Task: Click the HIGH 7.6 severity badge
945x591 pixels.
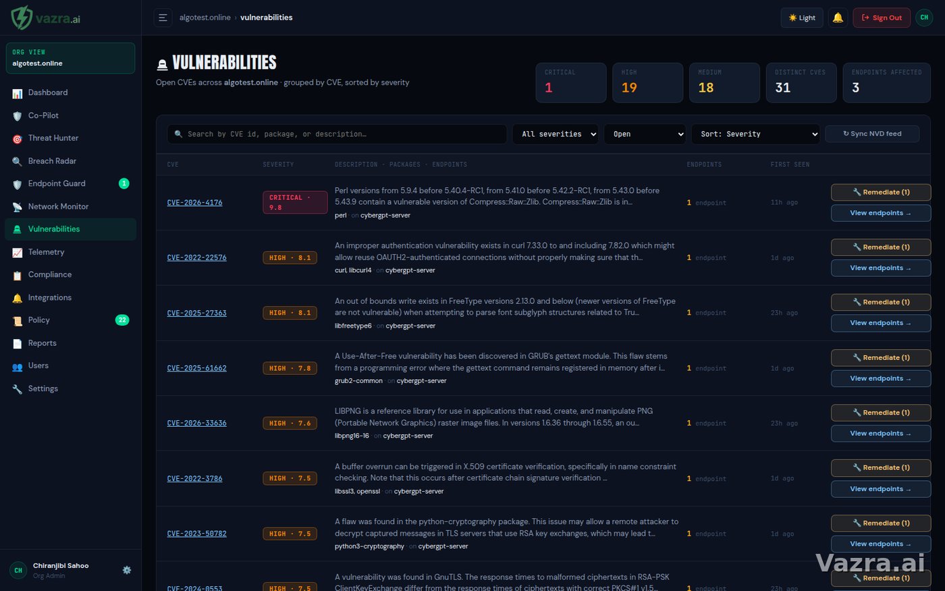Action: [x=290, y=423]
